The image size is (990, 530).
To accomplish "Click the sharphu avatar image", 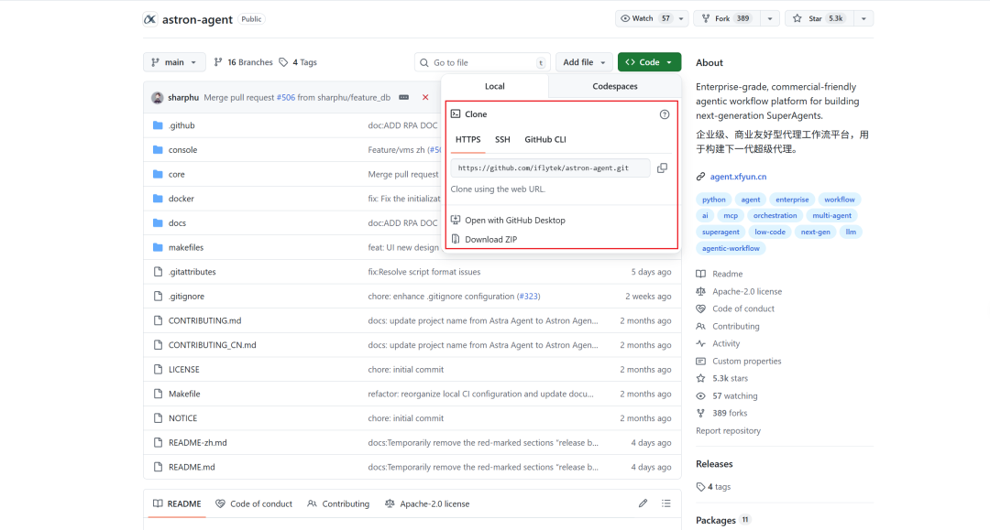I will [x=158, y=98].
